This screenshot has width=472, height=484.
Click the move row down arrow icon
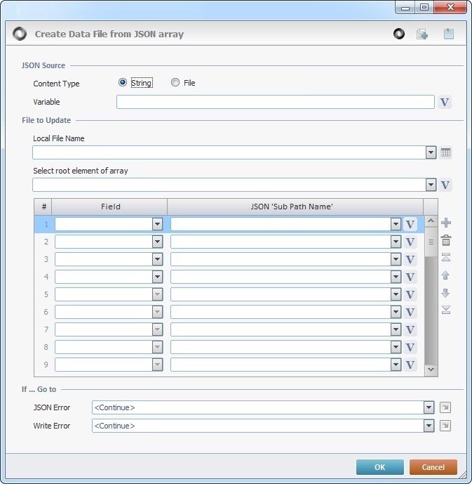coord(445,293)
